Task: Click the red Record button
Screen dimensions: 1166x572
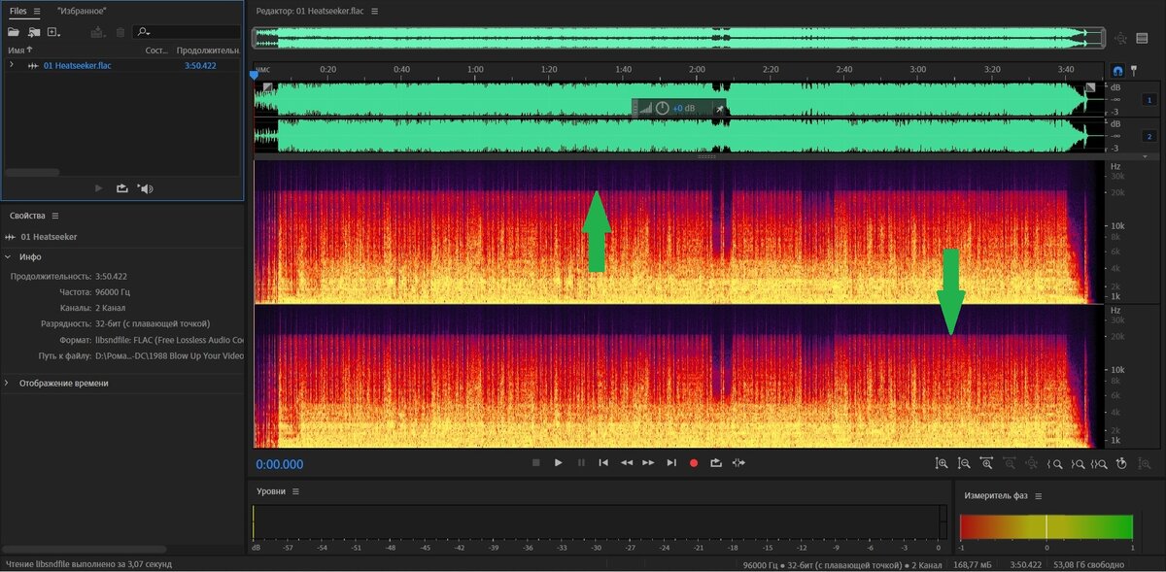Action: pyautogui.click(x=694, y=463)
